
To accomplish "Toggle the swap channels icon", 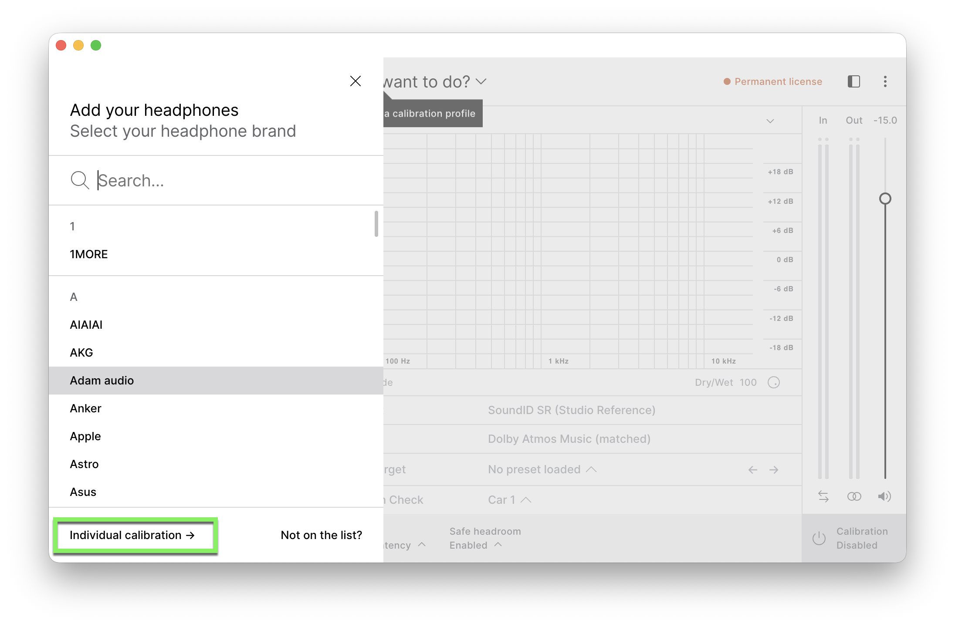I will [x=823, y=496].
